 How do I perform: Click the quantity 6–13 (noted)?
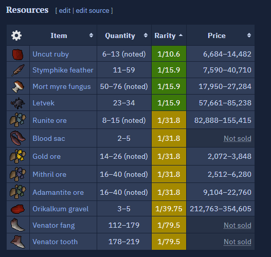pyautogui.click(x=124, y=54)
